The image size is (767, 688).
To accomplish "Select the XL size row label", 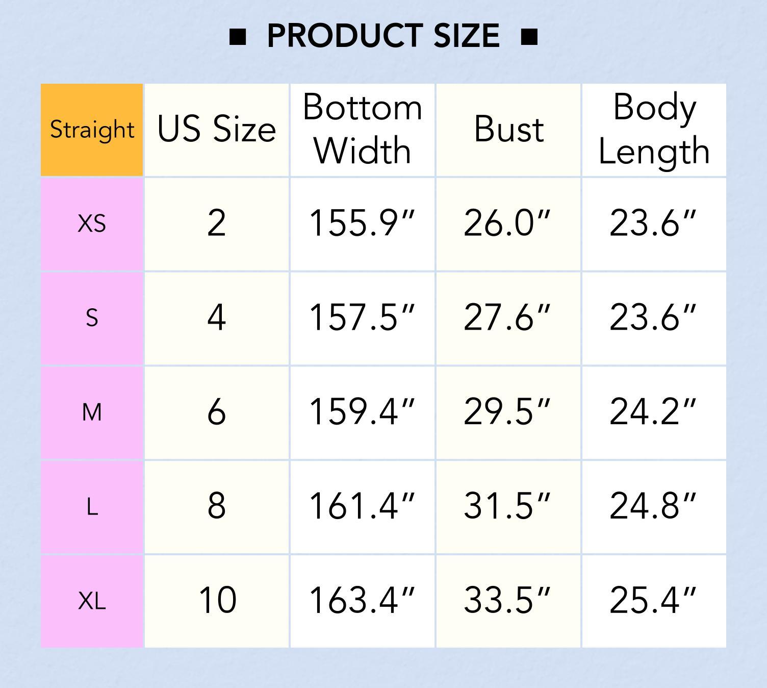I will [x=92, y=601].
